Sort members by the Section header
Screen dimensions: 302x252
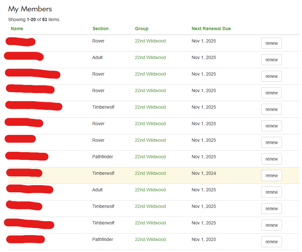tap(100, 29)
